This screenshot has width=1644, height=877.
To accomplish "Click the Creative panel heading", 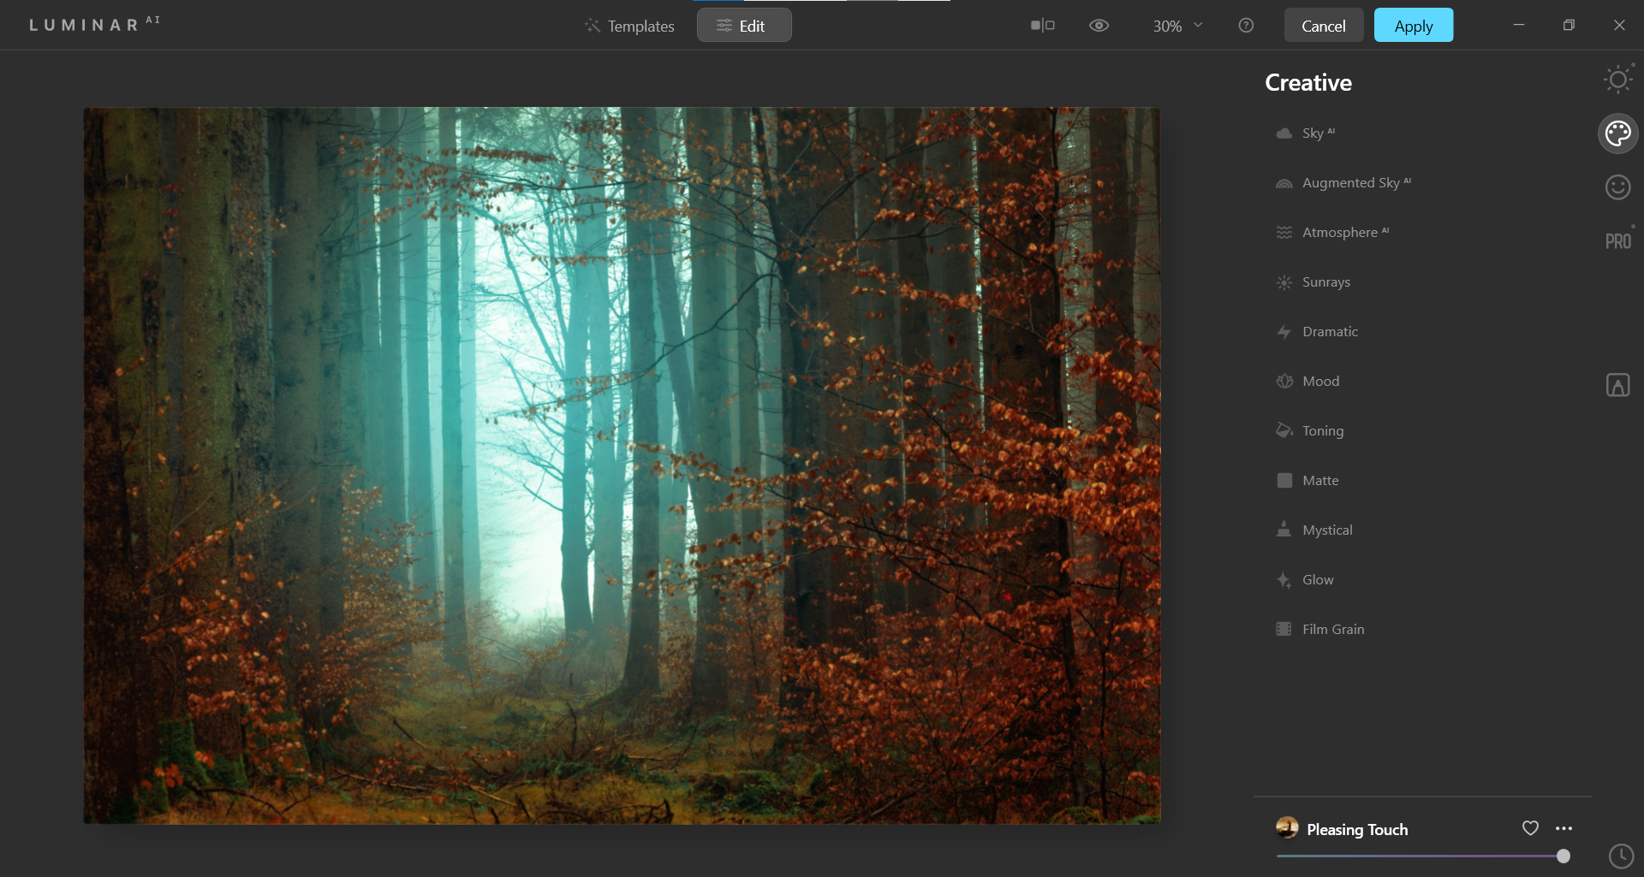I will click(1308, 82).
